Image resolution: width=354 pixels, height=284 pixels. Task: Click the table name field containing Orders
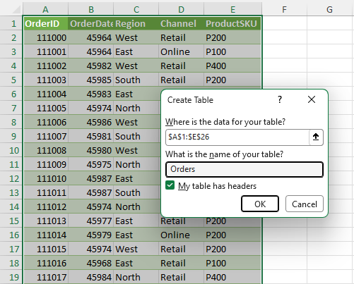pyautogui.click(x=244, y=169)
